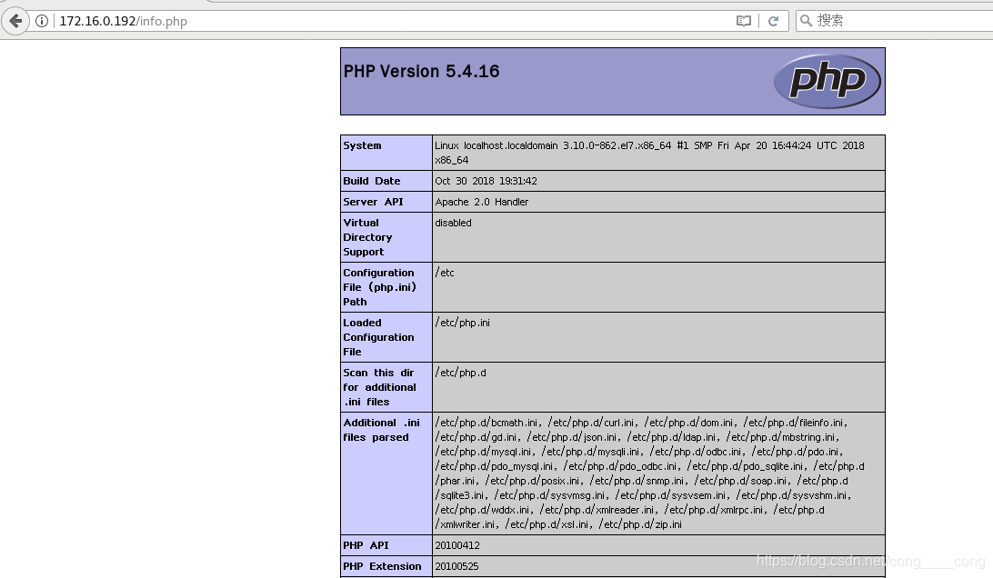Open the site information icon
The width and height of the screenshot is (993, 578).
coord(42,21)
